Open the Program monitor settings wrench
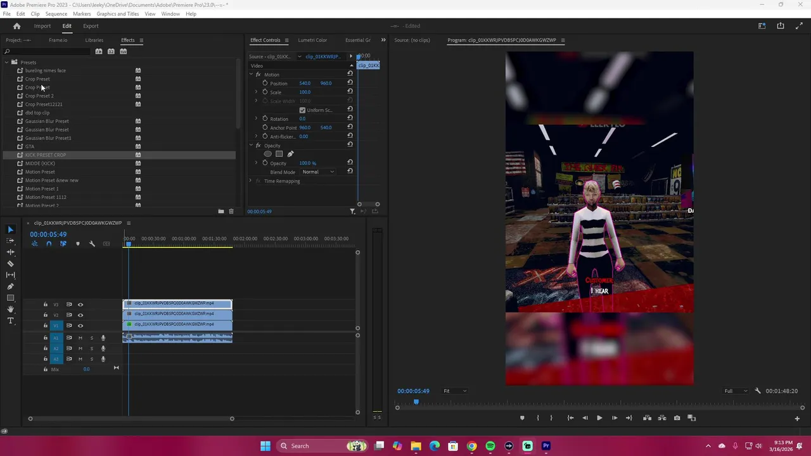 758,391
